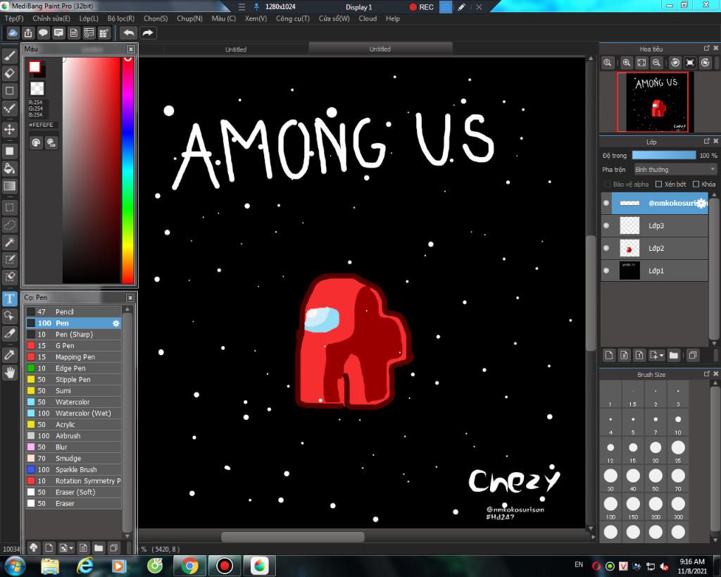The image size is (721, 577).
Task: Switch to the second Untitled tab
Action: pyautogui.click(x=380, y=49)
